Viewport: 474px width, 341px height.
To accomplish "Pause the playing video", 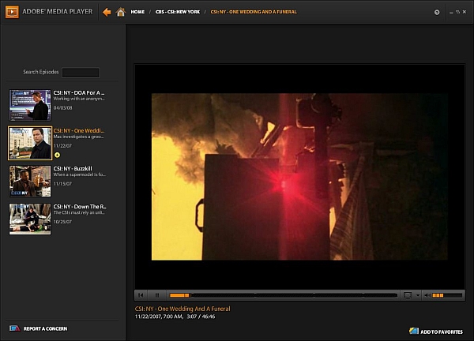I will (x=157, y=295).
